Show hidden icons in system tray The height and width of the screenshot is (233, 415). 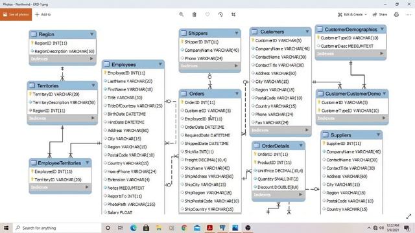click(x=369, y=228)
